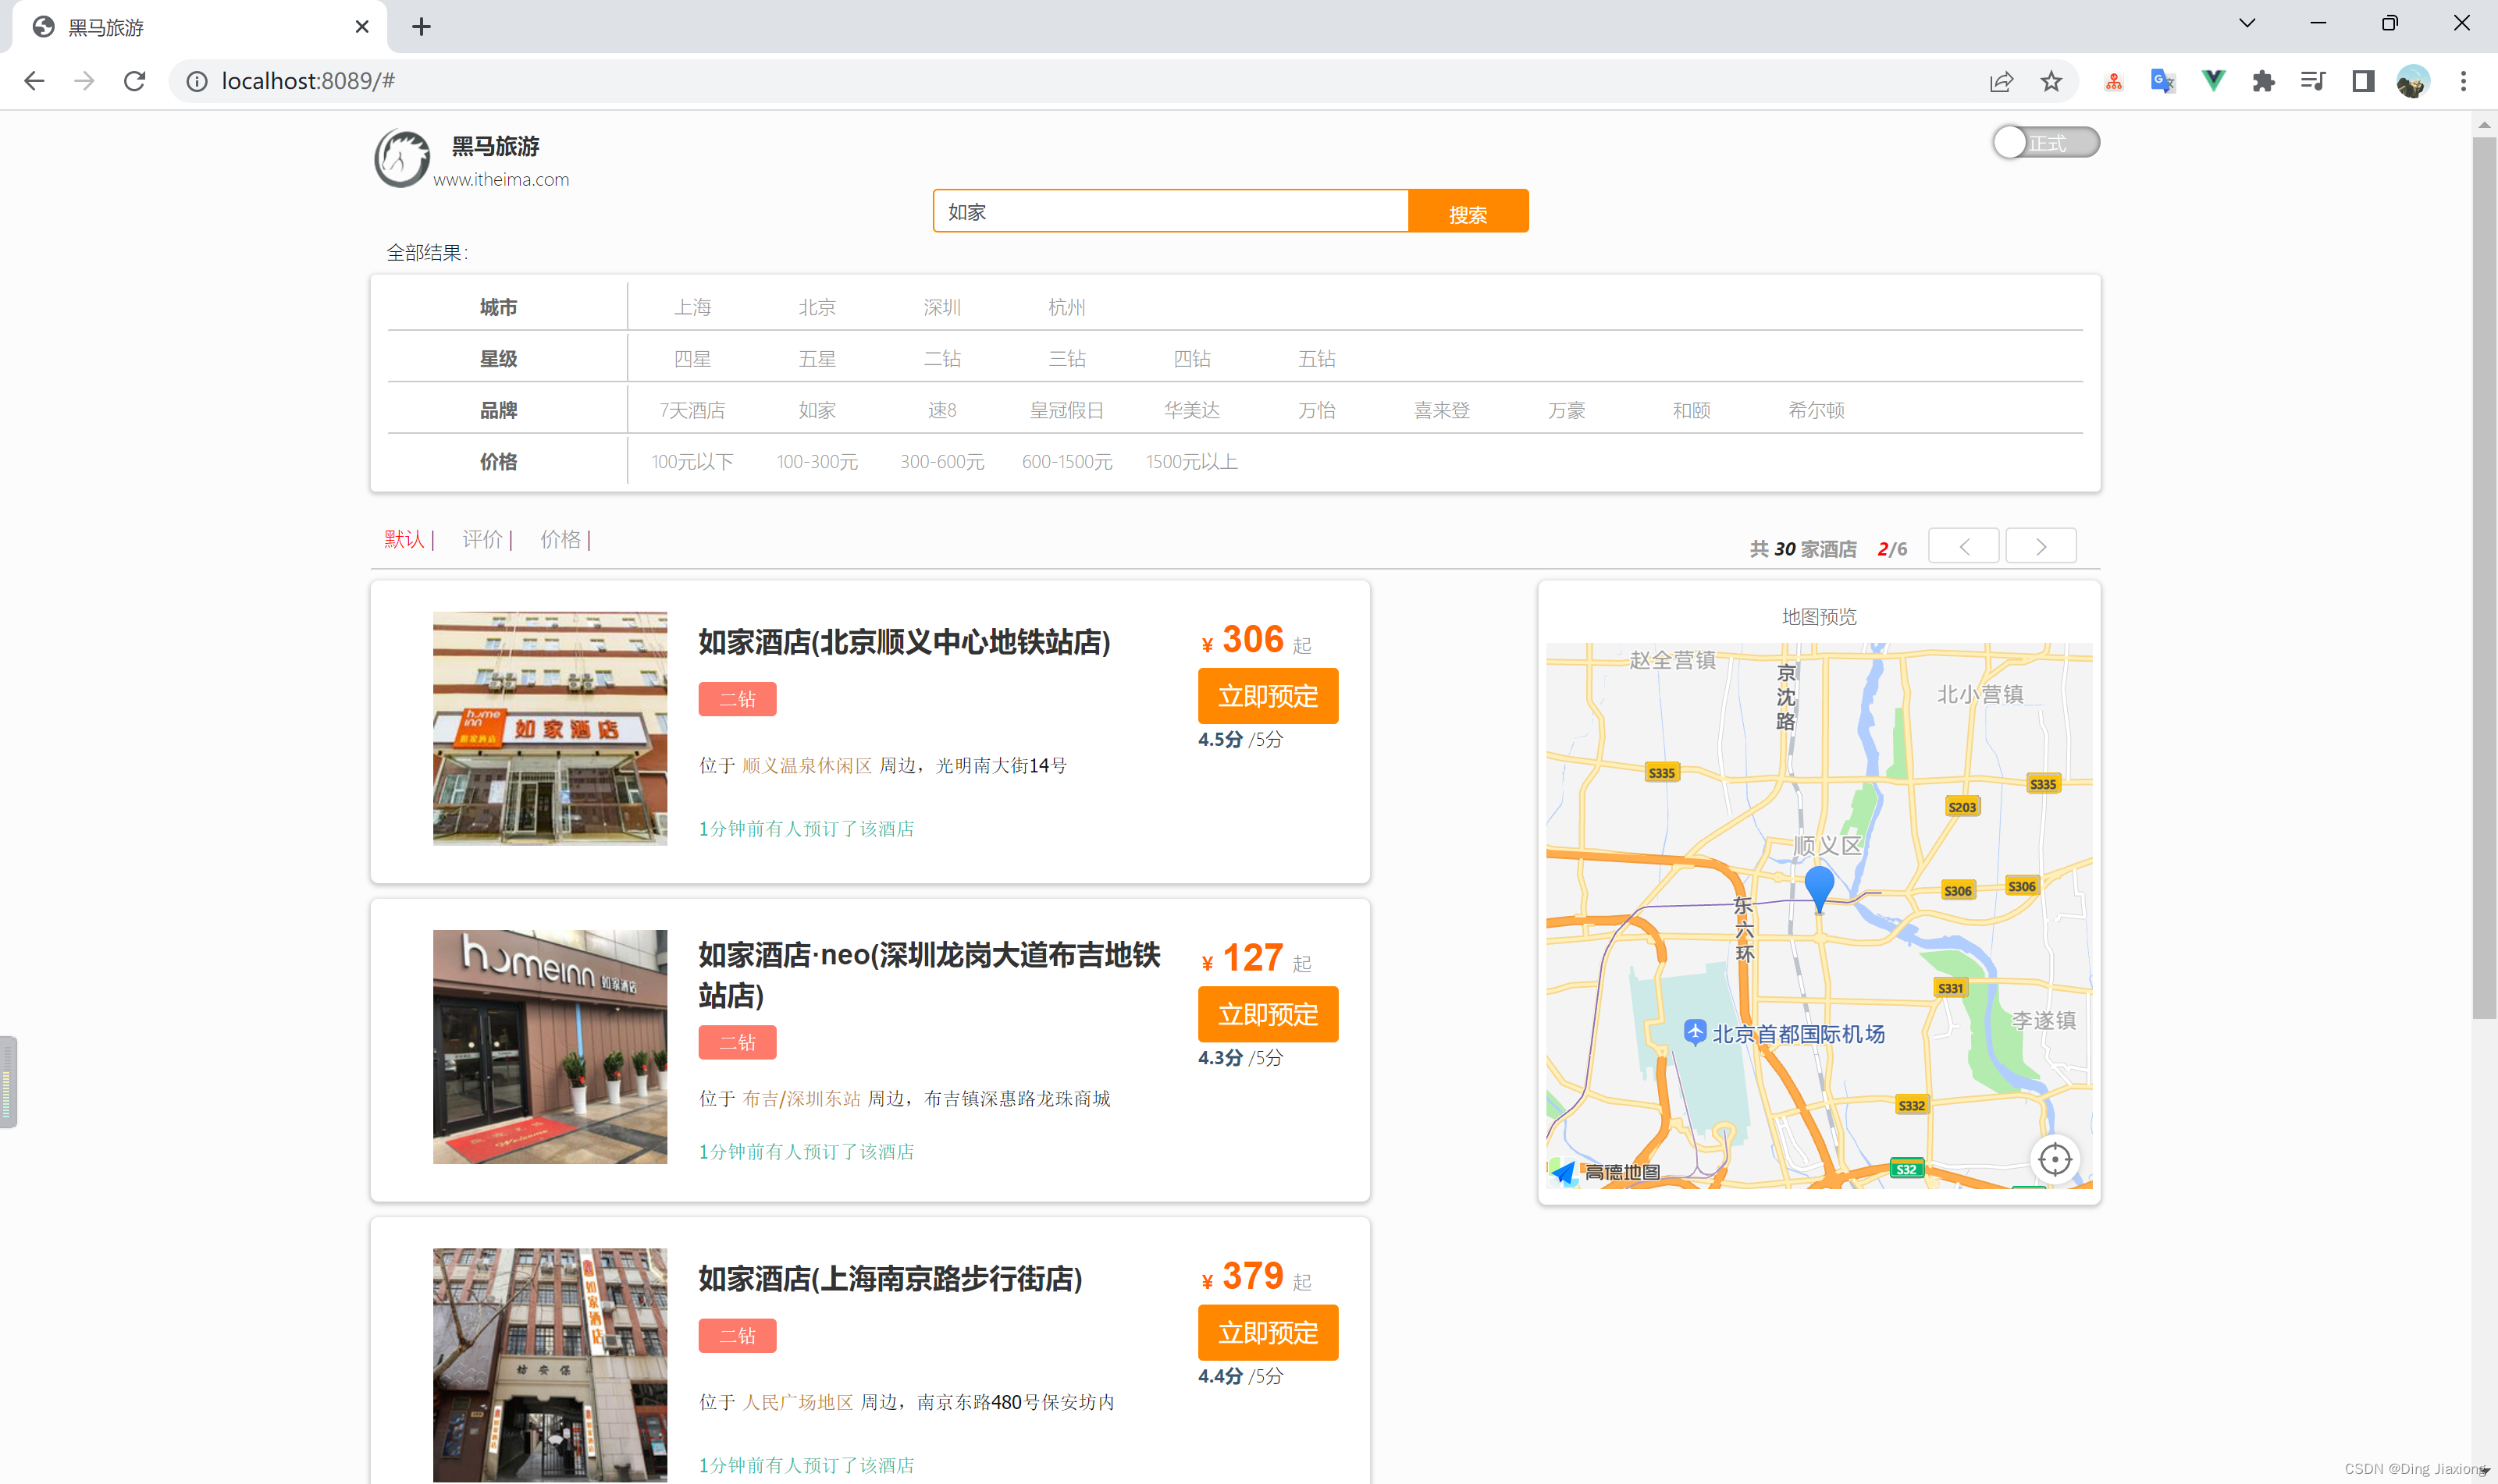Click the red sitemap extension icon
This screenshot has height=1484, width=2498.
click(x=2113, y=81)
